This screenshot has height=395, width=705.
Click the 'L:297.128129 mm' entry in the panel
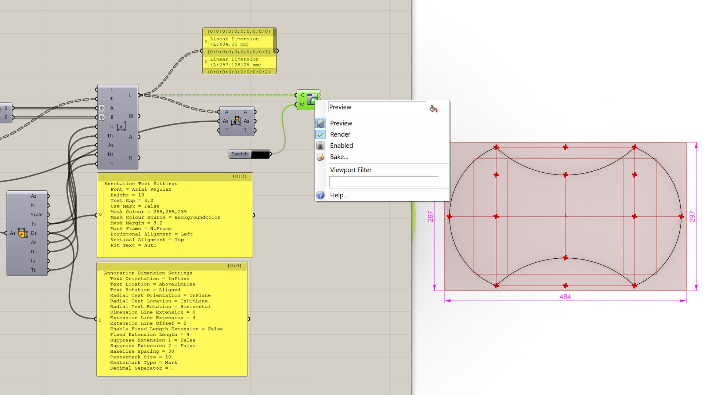click(236, 65)
